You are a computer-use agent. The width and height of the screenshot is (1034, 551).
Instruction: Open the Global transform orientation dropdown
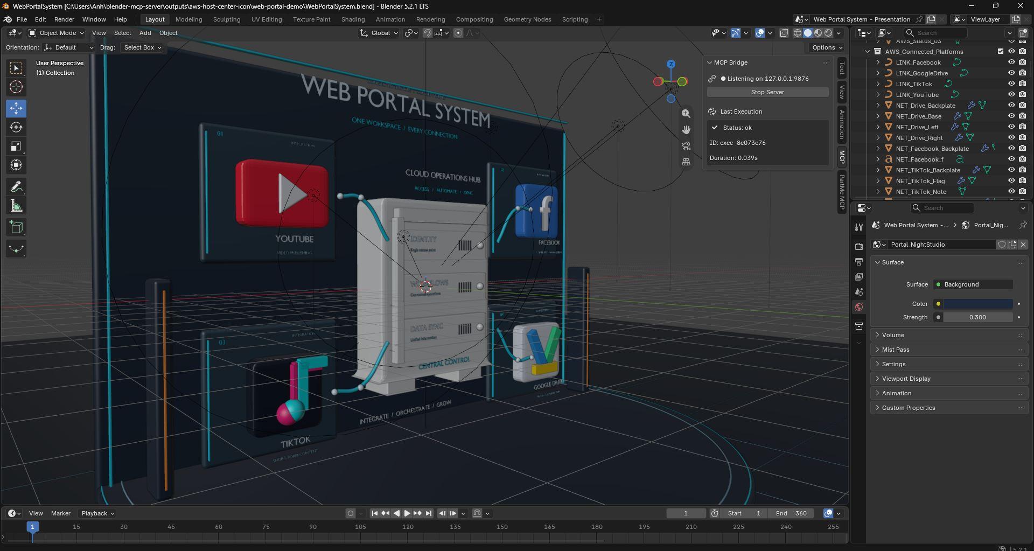tap(380, 33)
